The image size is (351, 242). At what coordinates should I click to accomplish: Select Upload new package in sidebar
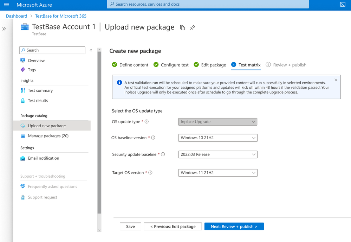(x=52, y=126)
